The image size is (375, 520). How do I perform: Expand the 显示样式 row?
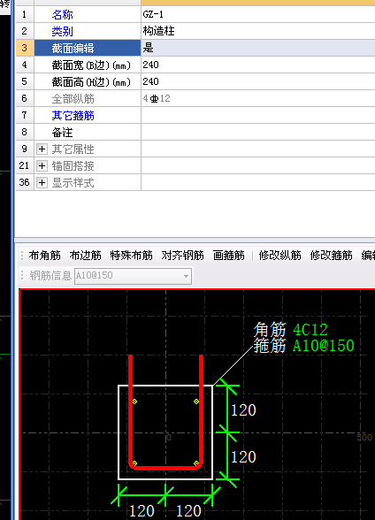[42, 182]
